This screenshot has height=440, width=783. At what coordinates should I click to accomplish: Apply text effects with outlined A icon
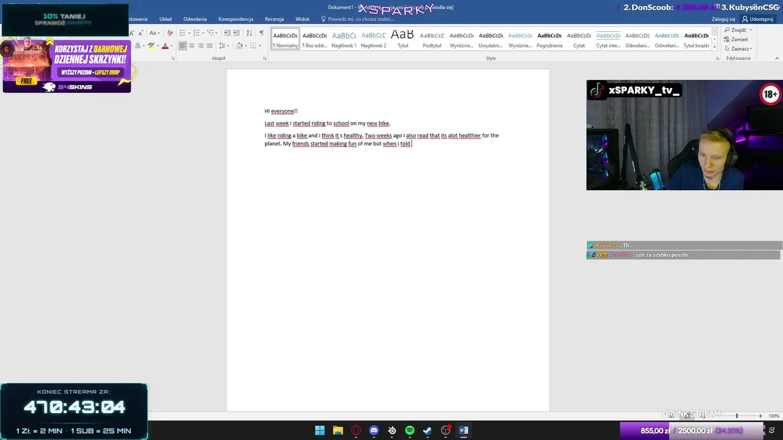click(138, 46)
